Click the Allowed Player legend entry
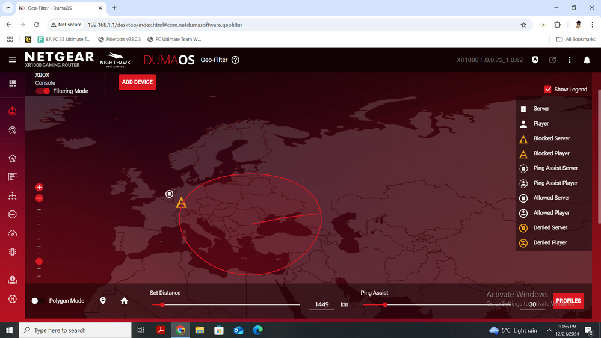 544,213
